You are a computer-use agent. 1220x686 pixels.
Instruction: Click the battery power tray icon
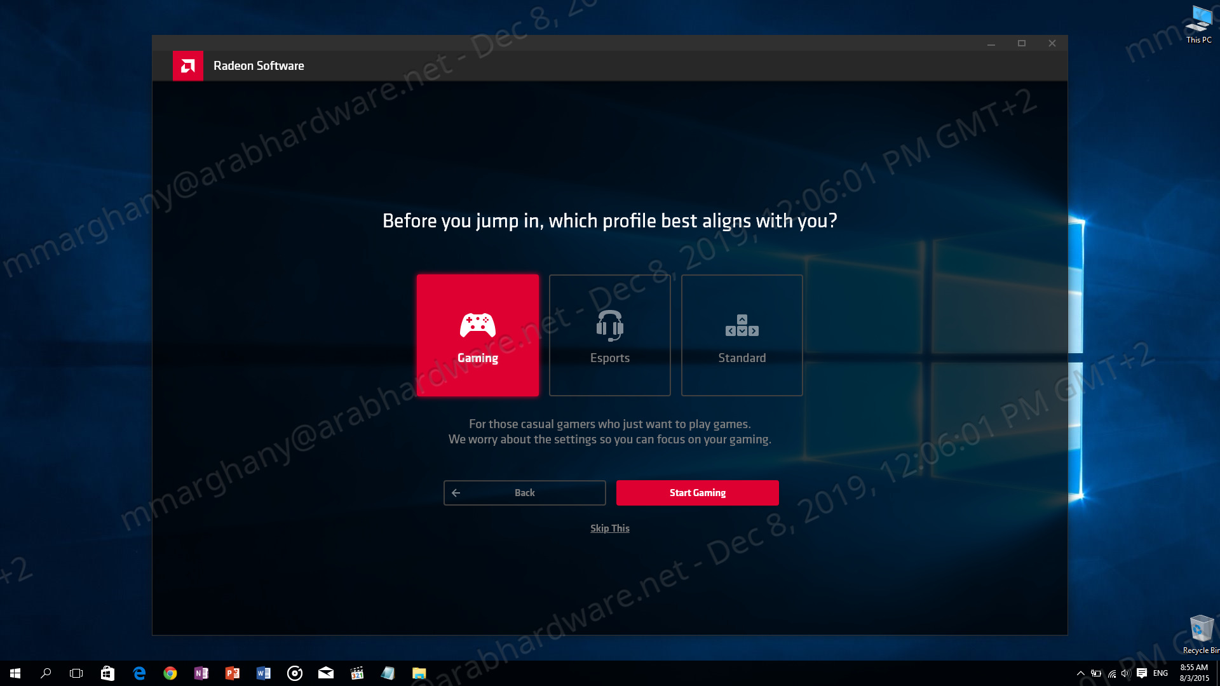tap(1096, 673)
